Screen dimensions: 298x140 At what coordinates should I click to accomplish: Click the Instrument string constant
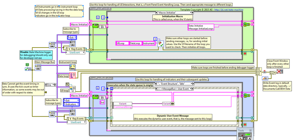pos(149,43)
